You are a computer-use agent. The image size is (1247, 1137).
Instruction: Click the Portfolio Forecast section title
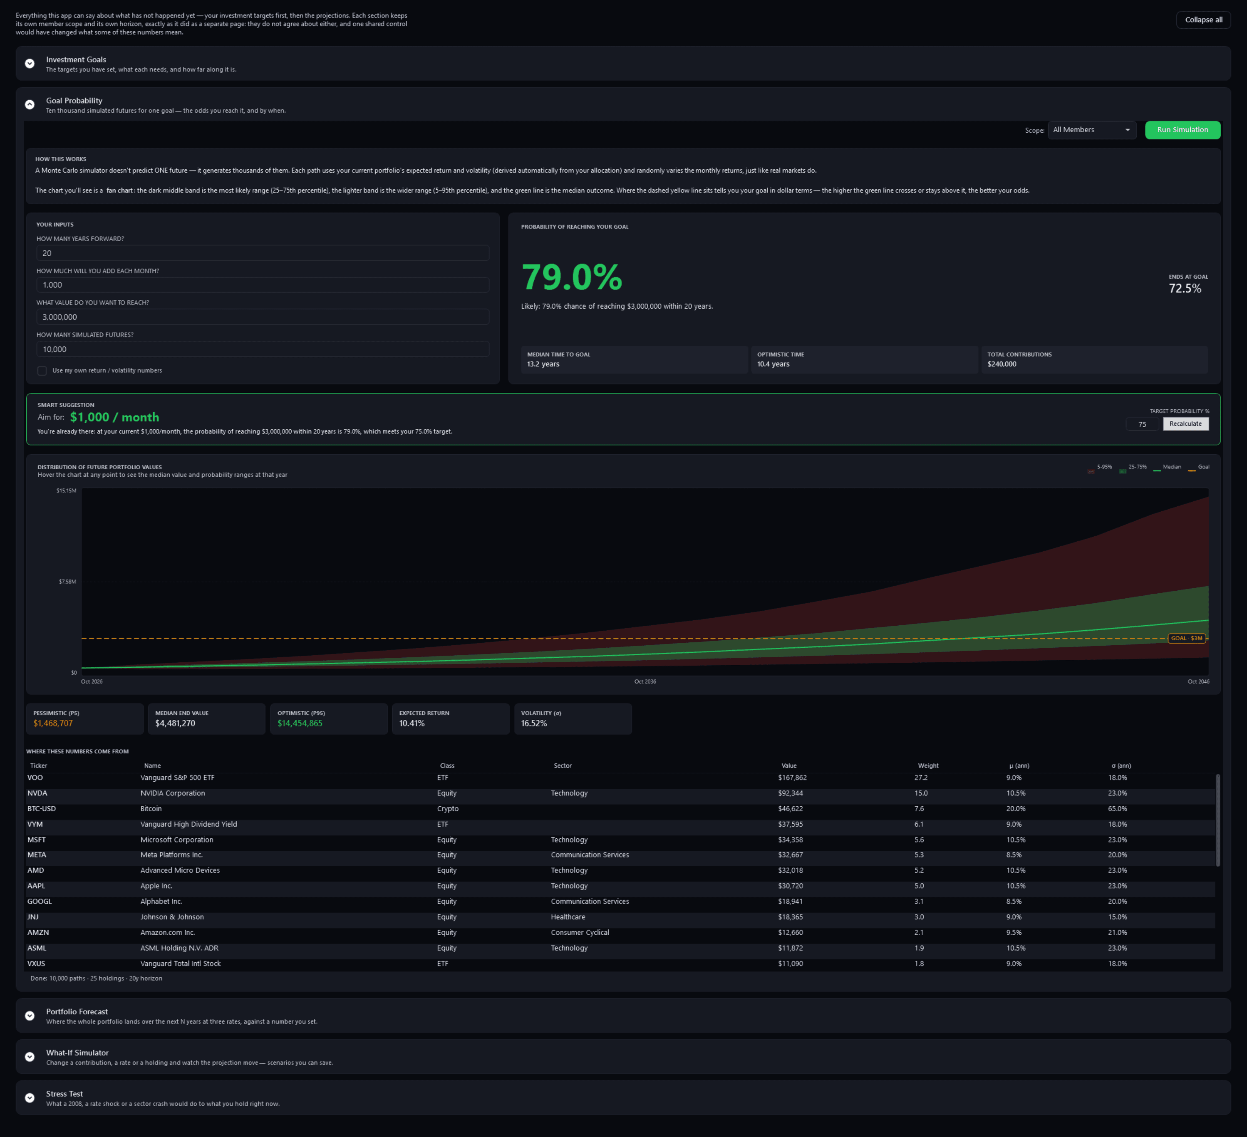pos(77,1012)
